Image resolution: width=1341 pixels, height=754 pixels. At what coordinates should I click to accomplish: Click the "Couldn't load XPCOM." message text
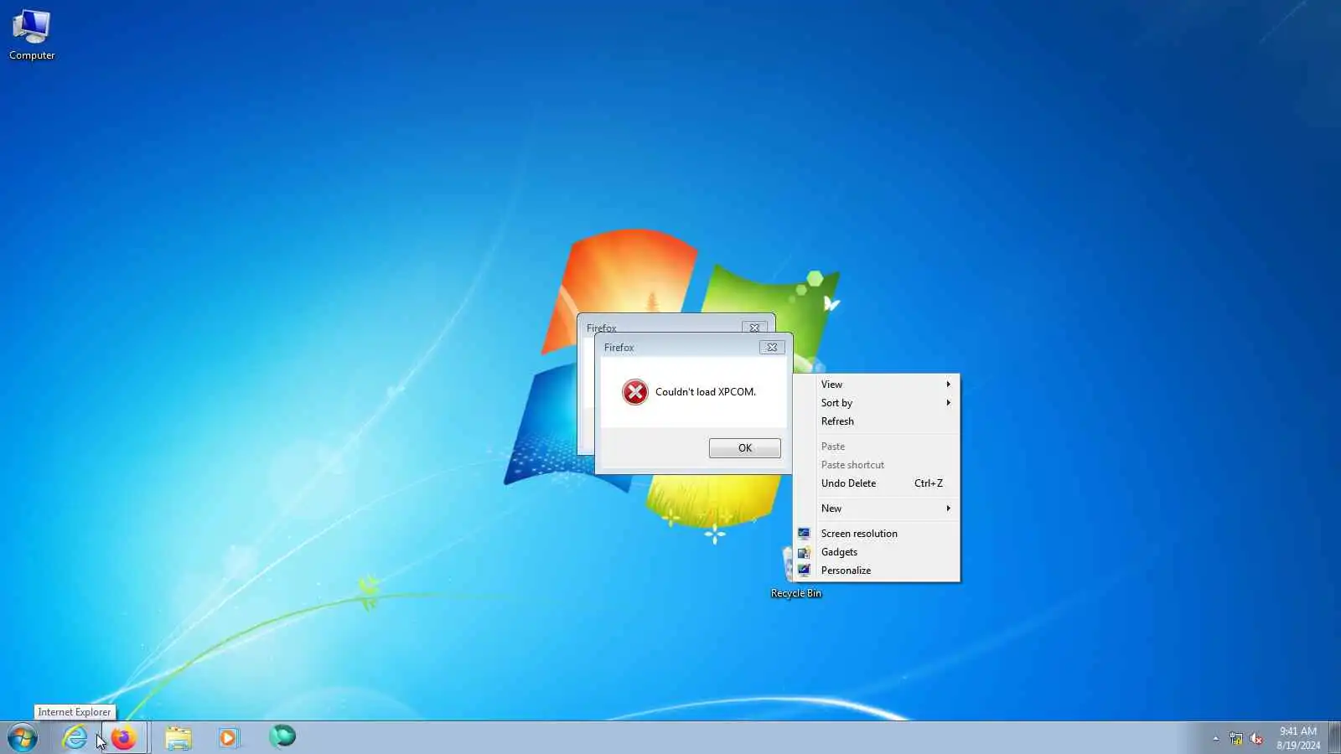pos(706,392)
